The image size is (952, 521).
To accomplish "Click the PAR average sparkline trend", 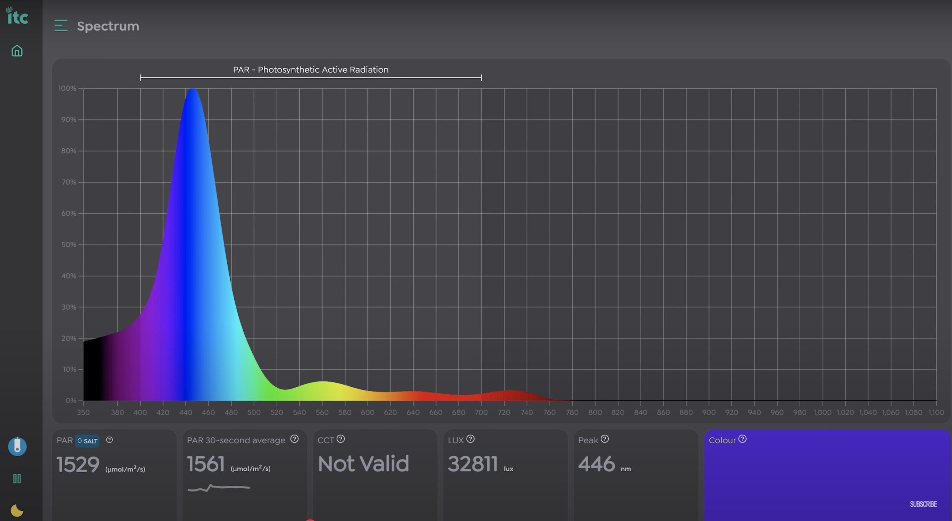I will 219,488.
